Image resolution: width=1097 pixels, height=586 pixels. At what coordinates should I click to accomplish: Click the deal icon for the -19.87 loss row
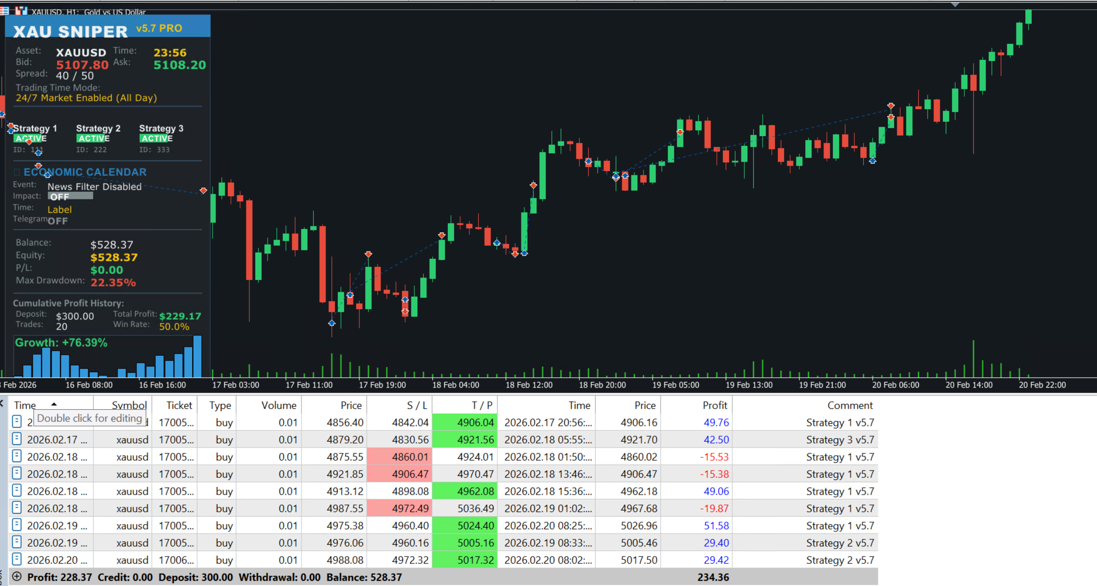point(17,508)
